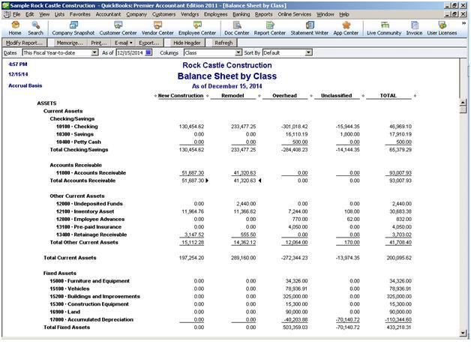Viewport: 471px width, 347px height.
Task: Select the 10100 · Checking row label
Action: pyautogui.click(x=77, y=127)
